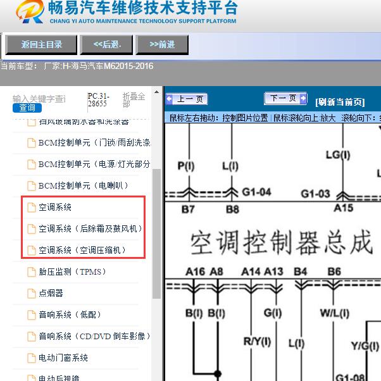Click the document icon beside 音响系统（CD/DVD 倒车影像）
The height and width of the screenshot is (381, 381).
[x=32, y=336]
